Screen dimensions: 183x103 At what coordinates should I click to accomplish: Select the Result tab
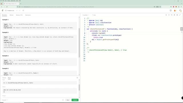(x=9, y=78)
